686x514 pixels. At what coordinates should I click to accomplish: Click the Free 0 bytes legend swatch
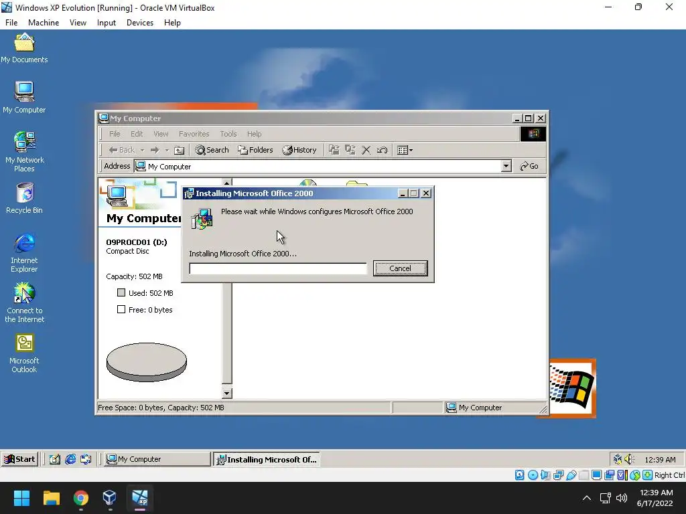(x=121, y=309)
